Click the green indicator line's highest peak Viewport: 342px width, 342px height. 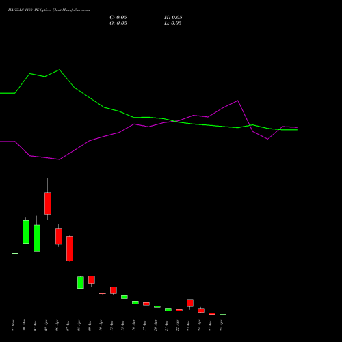(x=60, y=70)
